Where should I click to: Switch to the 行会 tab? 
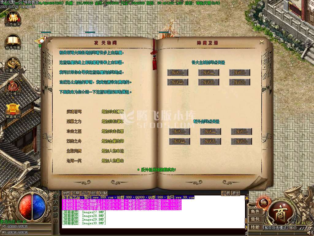(x=85, y=193)
